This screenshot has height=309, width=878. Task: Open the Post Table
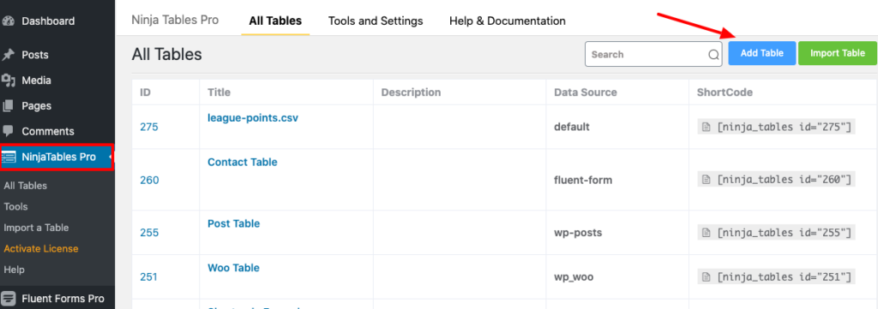(233, 223)
